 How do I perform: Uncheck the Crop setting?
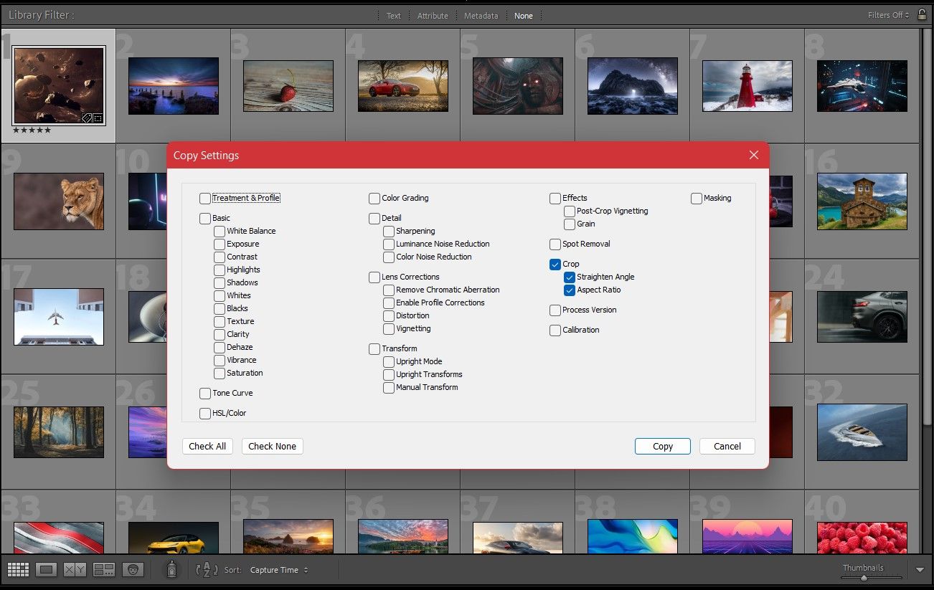coord(555,264)
